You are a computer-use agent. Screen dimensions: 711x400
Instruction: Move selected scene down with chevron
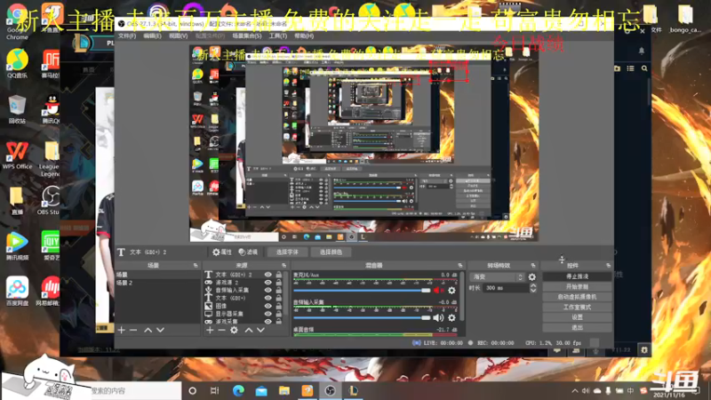(x=160, y=330)
